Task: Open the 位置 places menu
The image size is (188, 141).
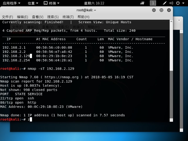Action: coord(33,3)
